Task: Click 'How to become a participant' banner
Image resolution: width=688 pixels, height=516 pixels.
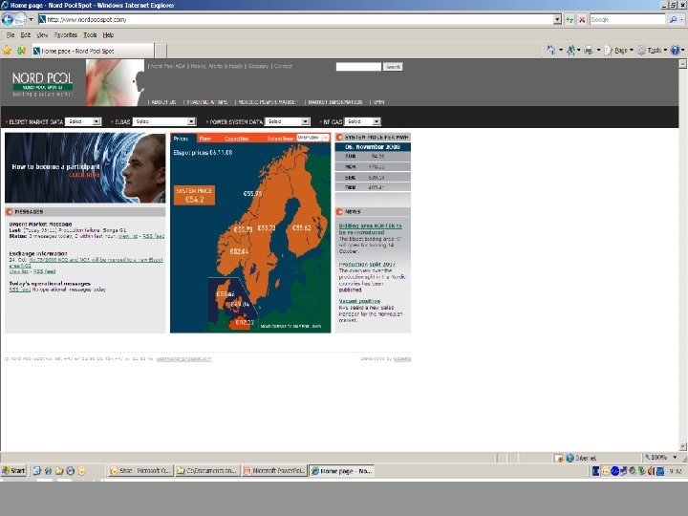Action: tap(85, 167)
